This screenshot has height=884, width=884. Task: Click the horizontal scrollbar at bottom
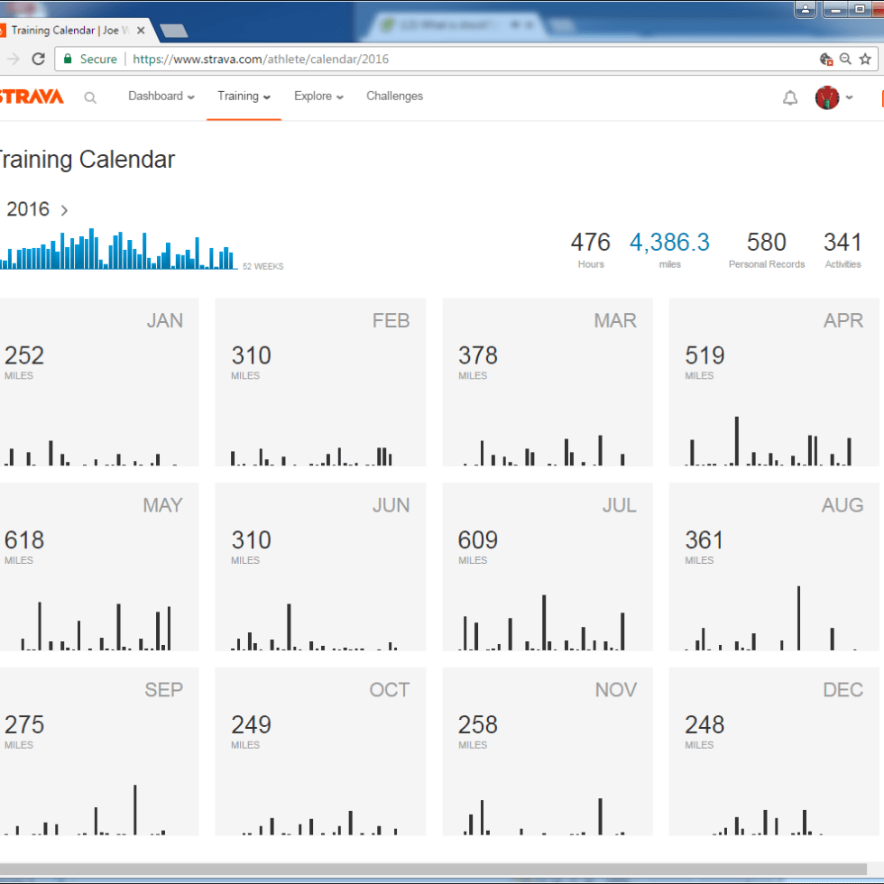433,869
